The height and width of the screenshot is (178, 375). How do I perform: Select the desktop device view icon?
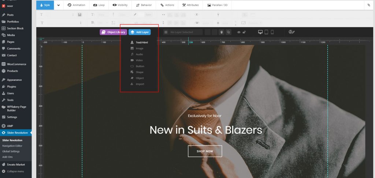pos(260,32)
